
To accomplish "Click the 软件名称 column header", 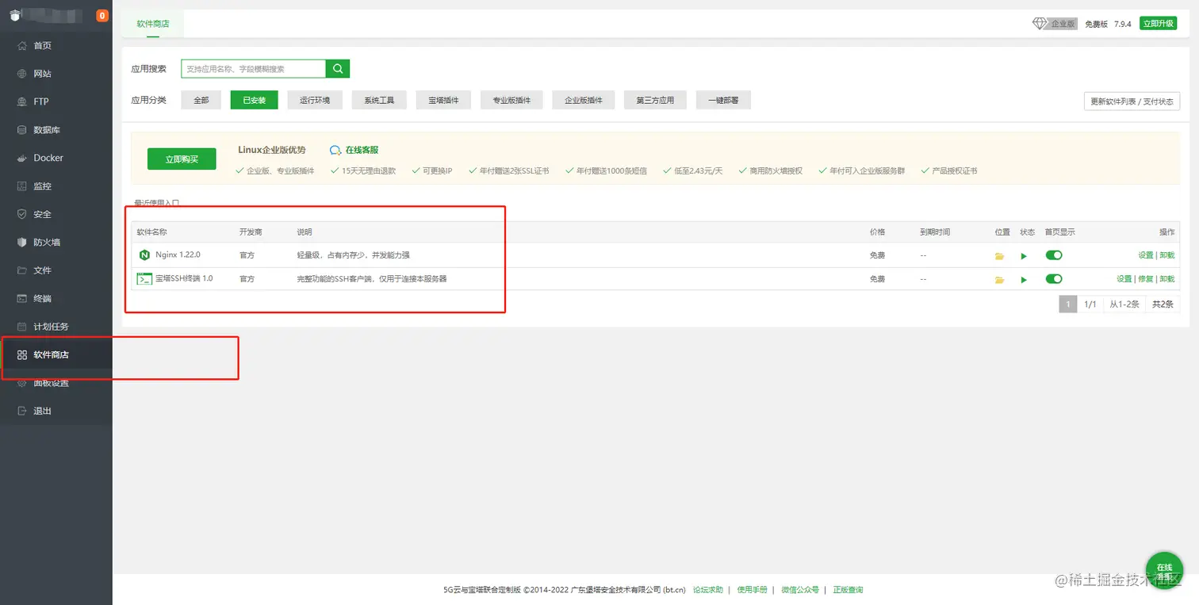I will (152, 232).
